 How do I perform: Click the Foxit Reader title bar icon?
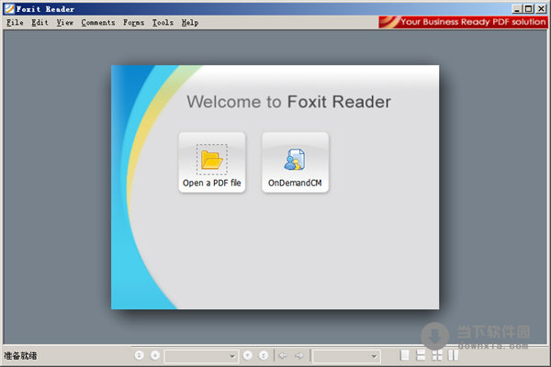[8, 8]
